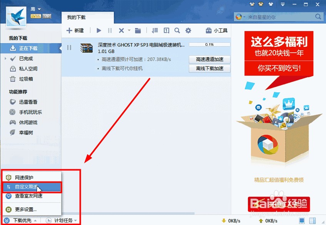Open 更多设置... menu entry

pyautogui.click(x=32, y=209)
